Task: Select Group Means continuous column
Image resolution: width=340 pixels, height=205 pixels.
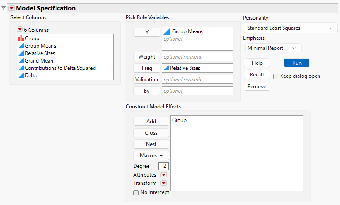Action: pos(40,46)
